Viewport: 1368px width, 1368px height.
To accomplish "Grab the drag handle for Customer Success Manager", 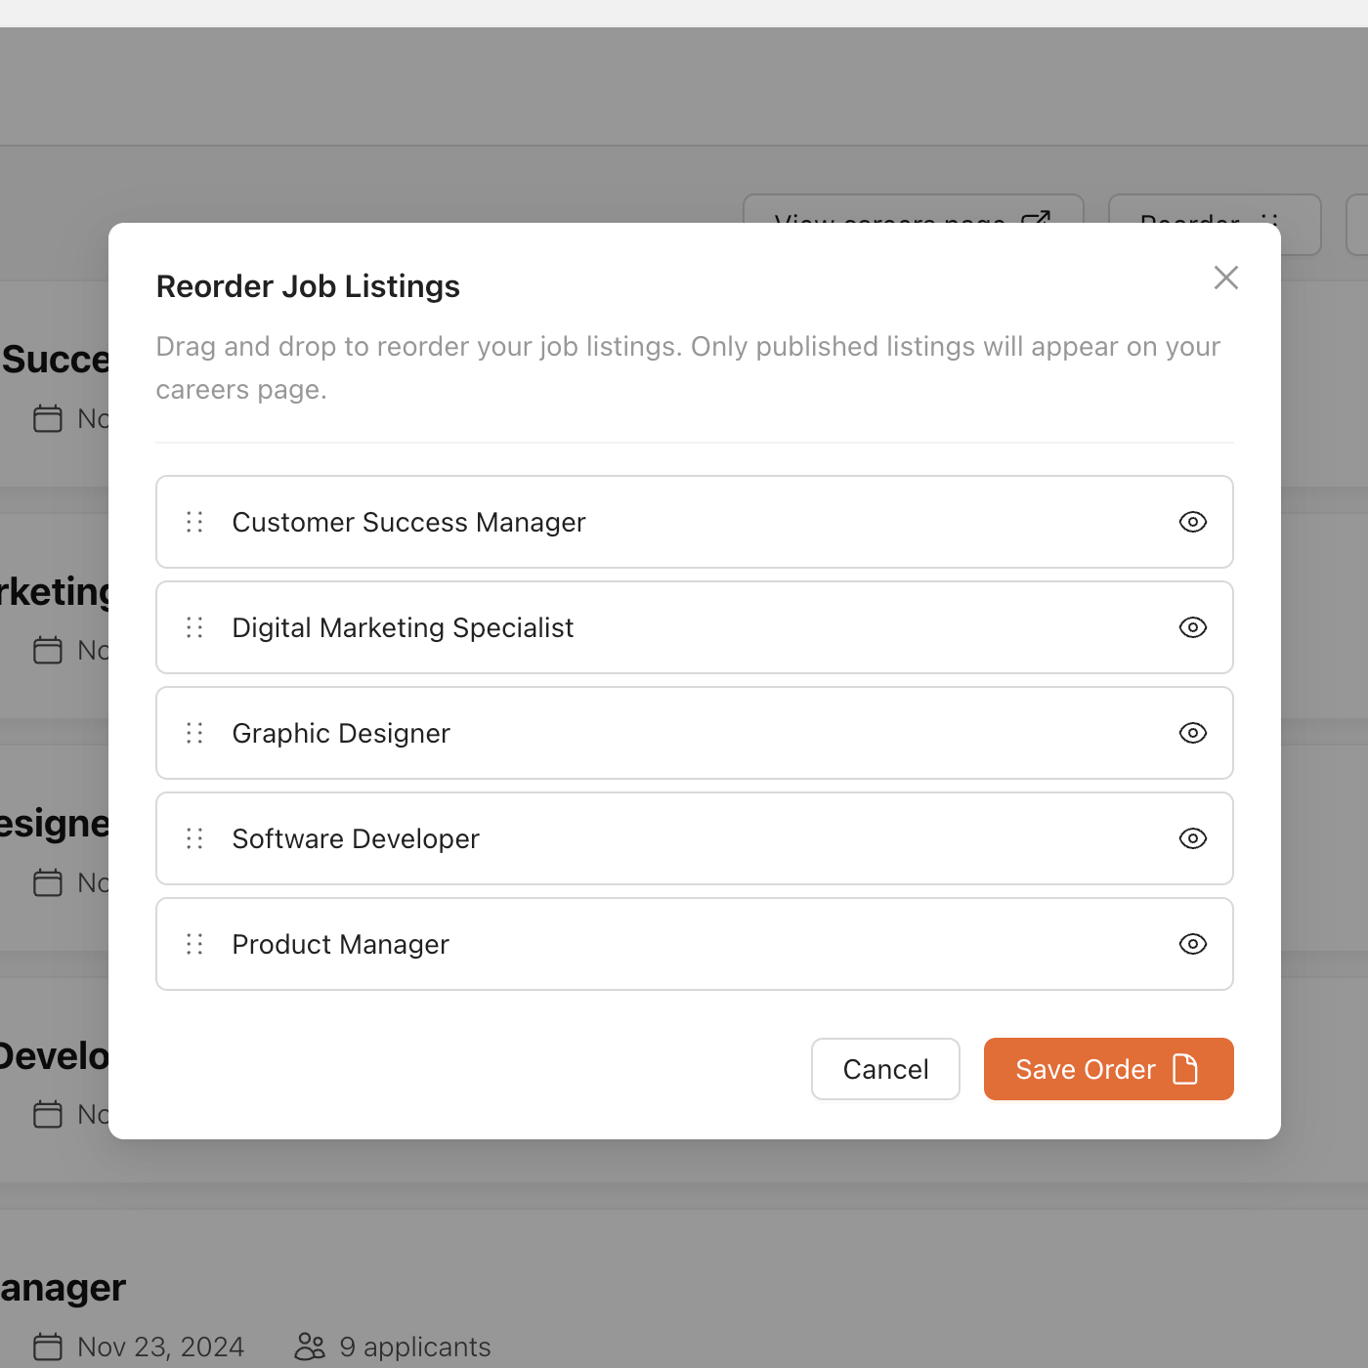I will click(194, 522).
